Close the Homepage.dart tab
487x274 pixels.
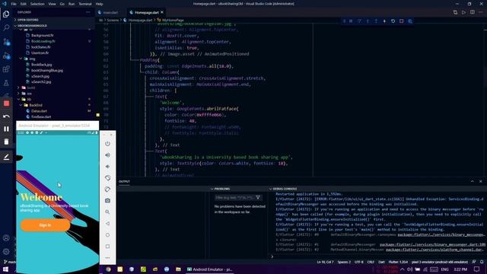pyautogui.click(x=162, y=12)
